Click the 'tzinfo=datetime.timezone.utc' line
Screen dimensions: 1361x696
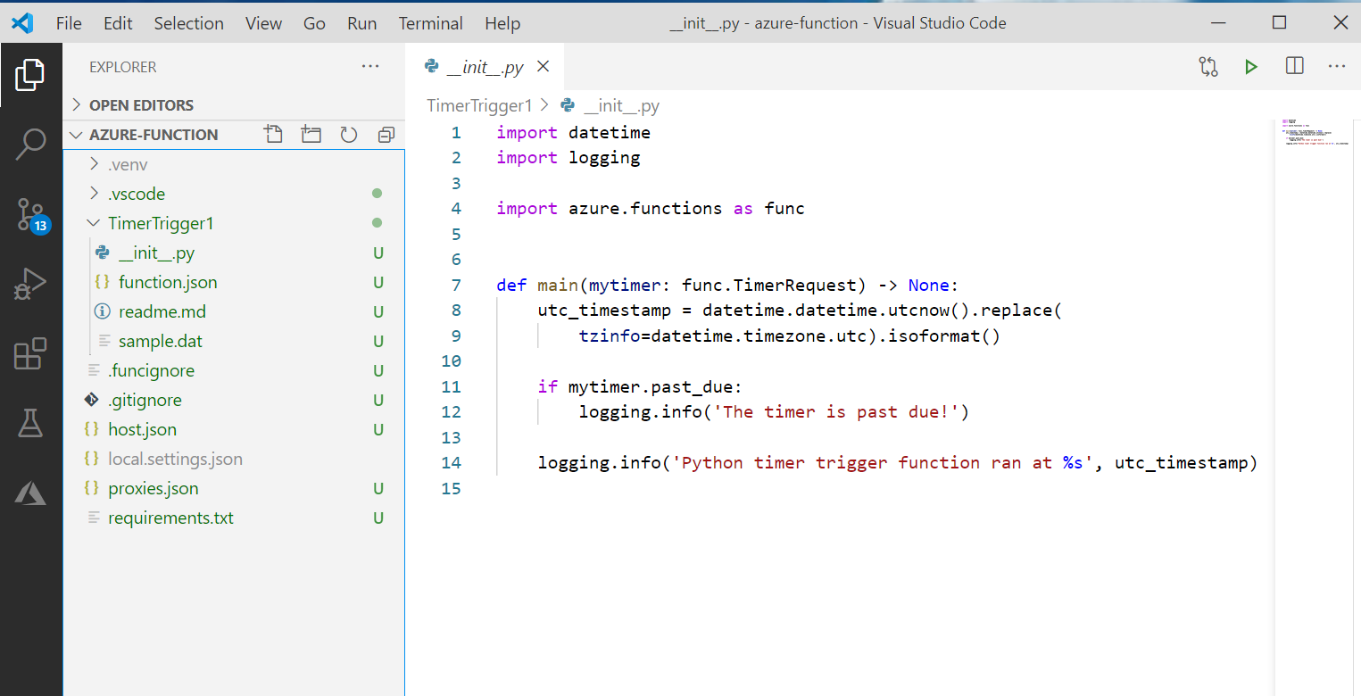click(x=790, y=336)
